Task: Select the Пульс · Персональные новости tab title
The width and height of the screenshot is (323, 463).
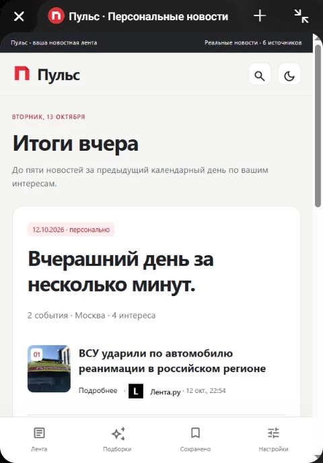Action: coord(149,17)
